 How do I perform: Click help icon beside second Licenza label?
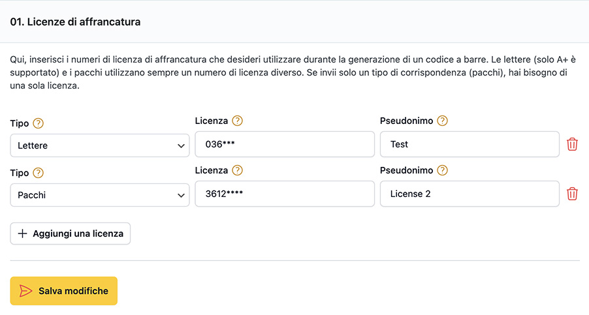tap(238, 170)
